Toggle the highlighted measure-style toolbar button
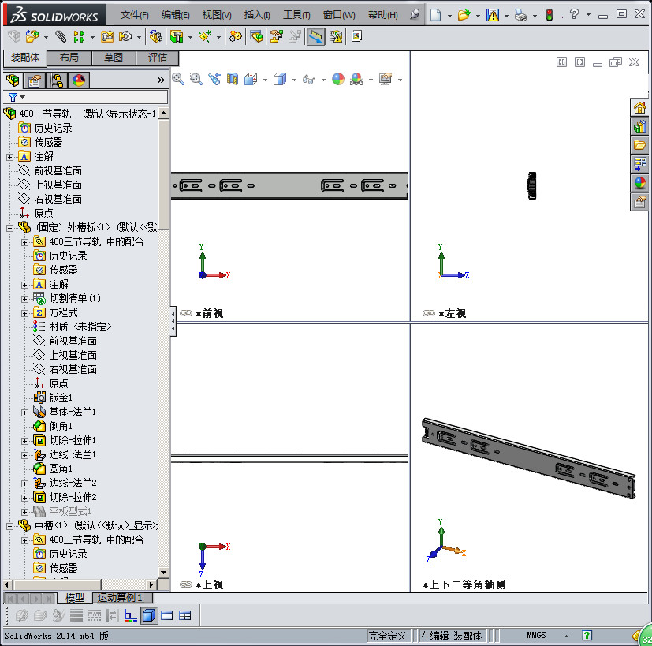This screenshot has height=646, width=652. [x=315, y=36]
